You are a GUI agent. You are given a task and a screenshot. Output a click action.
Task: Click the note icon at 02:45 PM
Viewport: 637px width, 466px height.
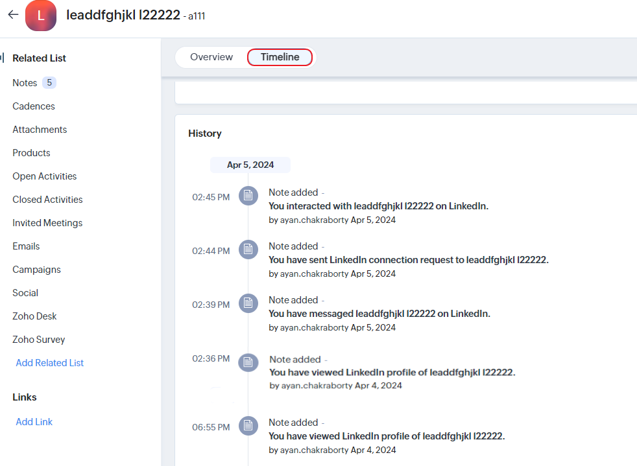[248, 196]
